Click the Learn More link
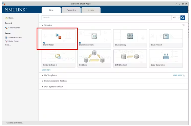The height and width of the screenshot is (126, 191). (x=177, y=75)
